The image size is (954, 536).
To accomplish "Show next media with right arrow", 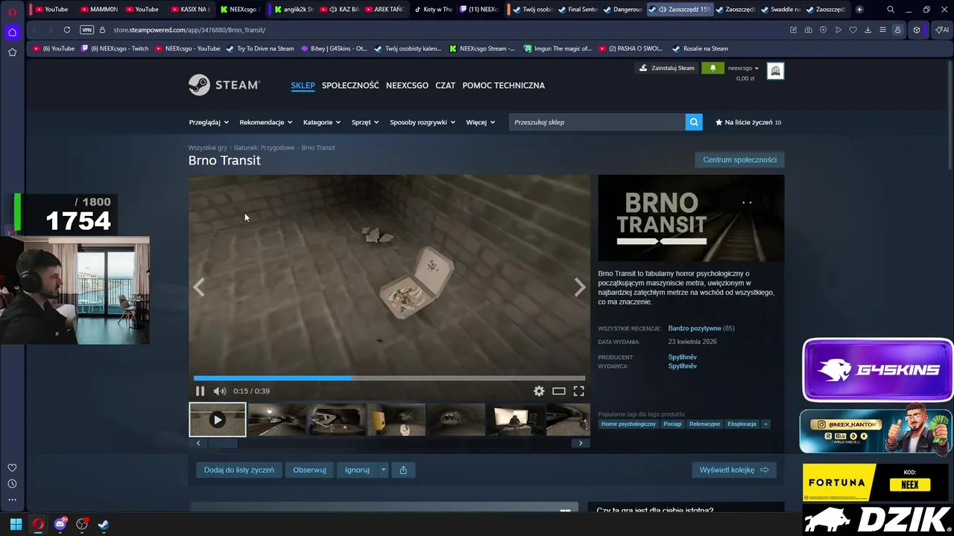I will [x=580, y=287].
